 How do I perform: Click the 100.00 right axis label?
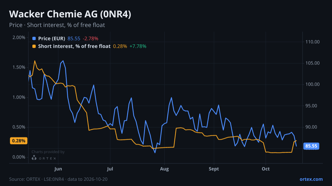coord(313,84)
